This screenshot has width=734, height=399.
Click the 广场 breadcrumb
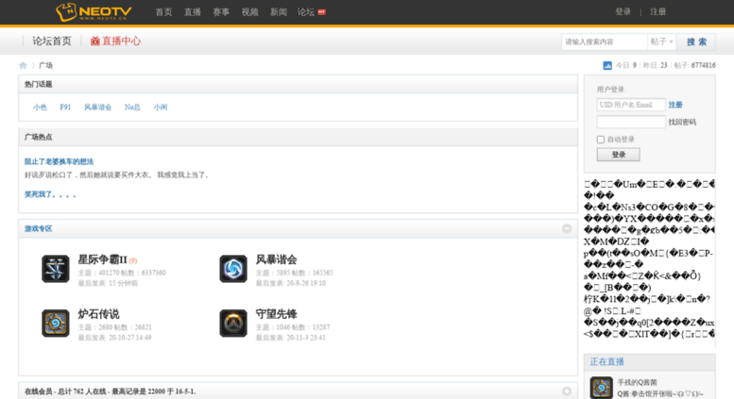pos(45,65)
